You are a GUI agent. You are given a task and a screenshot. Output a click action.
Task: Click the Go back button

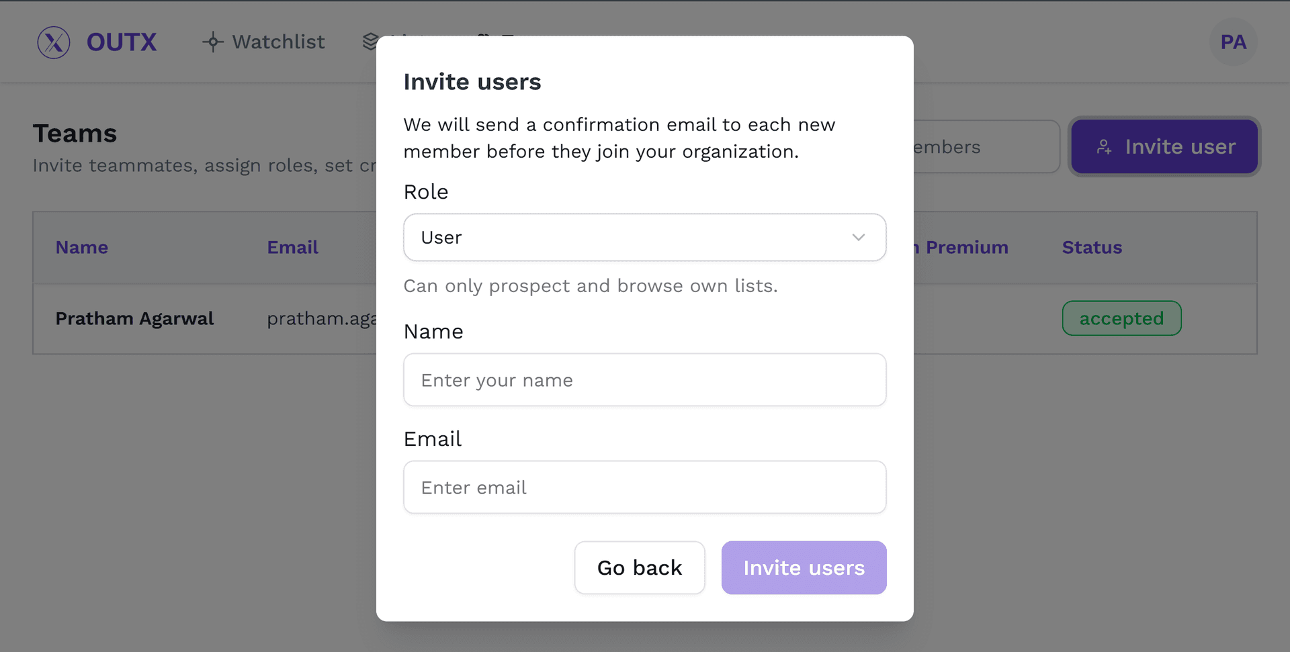point(639,567)
